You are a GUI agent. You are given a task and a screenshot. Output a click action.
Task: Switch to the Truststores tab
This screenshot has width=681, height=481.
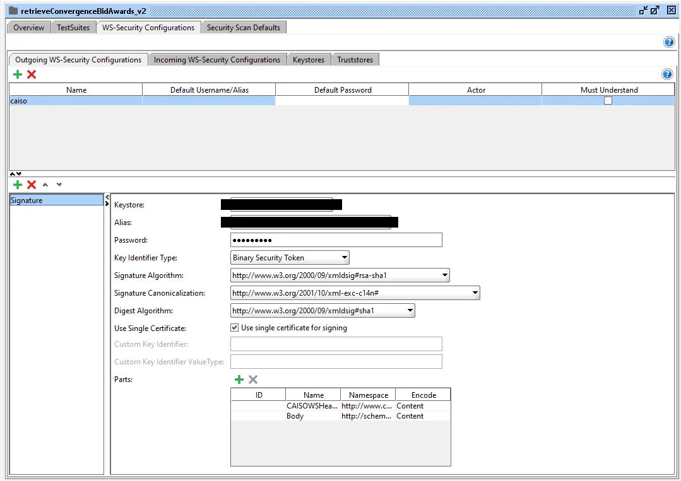[x=355, y=59]
